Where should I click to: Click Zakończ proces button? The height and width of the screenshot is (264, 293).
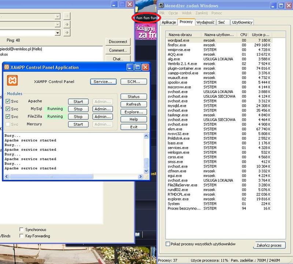tap(269, 245)
